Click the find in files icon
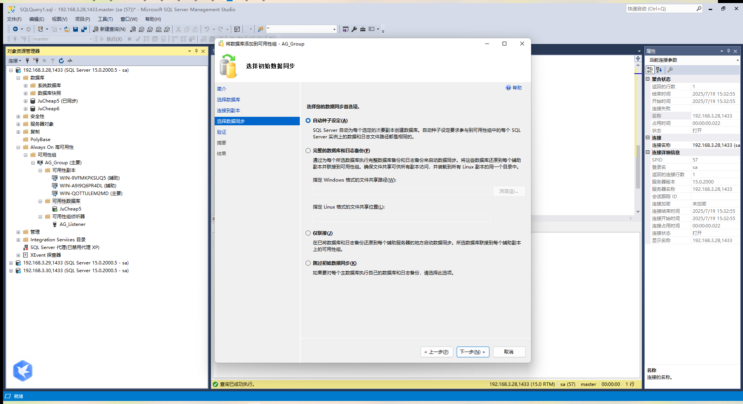The width and height of the screenshot is (743, 404). [261, 29]
